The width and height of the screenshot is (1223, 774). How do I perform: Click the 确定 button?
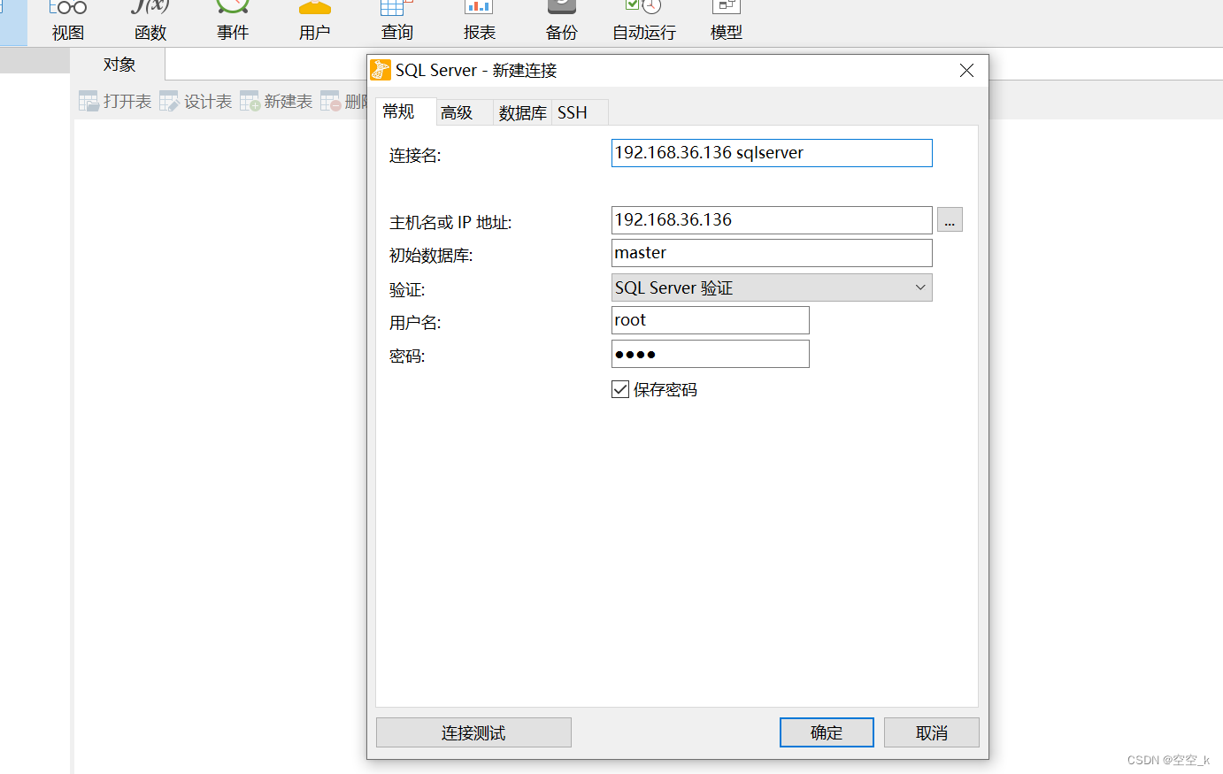827,732
